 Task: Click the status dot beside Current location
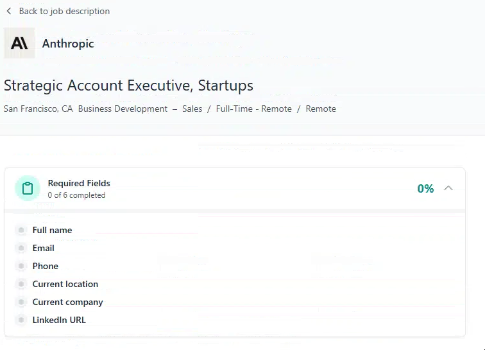21,284
